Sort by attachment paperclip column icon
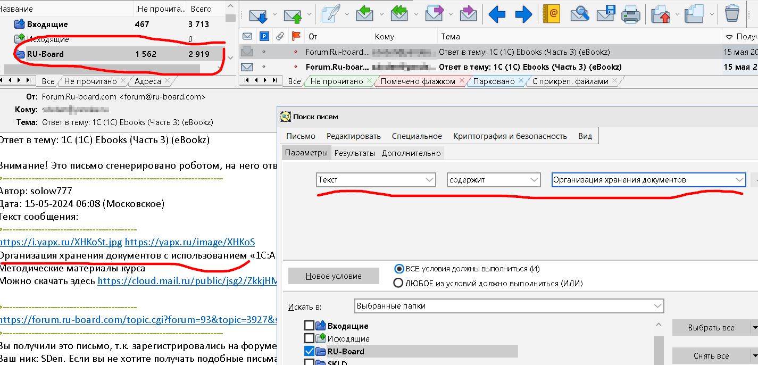This screenshot has width=758, height=365. point(280,37)
